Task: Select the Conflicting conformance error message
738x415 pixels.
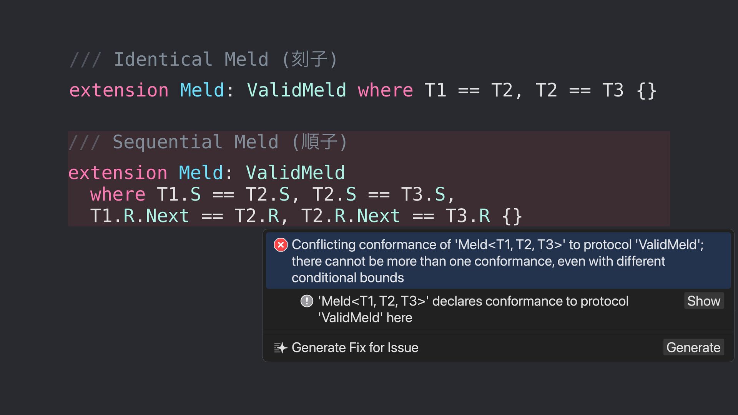Action: [498, 261]
